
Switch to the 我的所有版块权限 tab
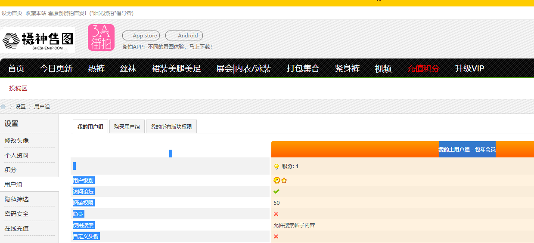[171, 126]
